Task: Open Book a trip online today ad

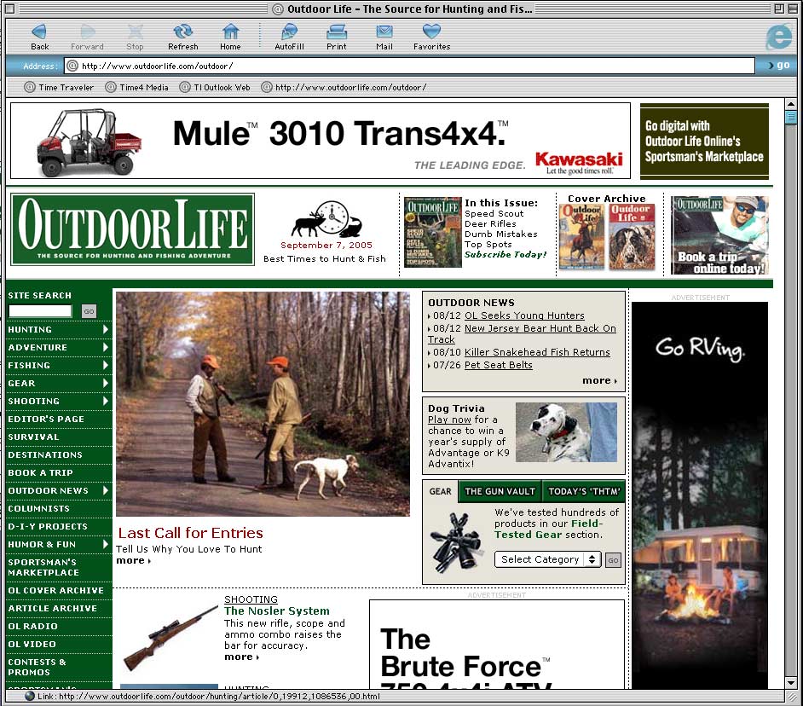Action: click(719, 235)
